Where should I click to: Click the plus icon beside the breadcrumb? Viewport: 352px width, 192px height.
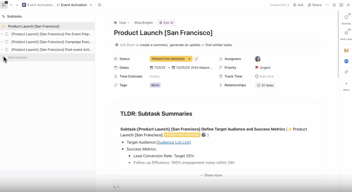click(91, 5)
